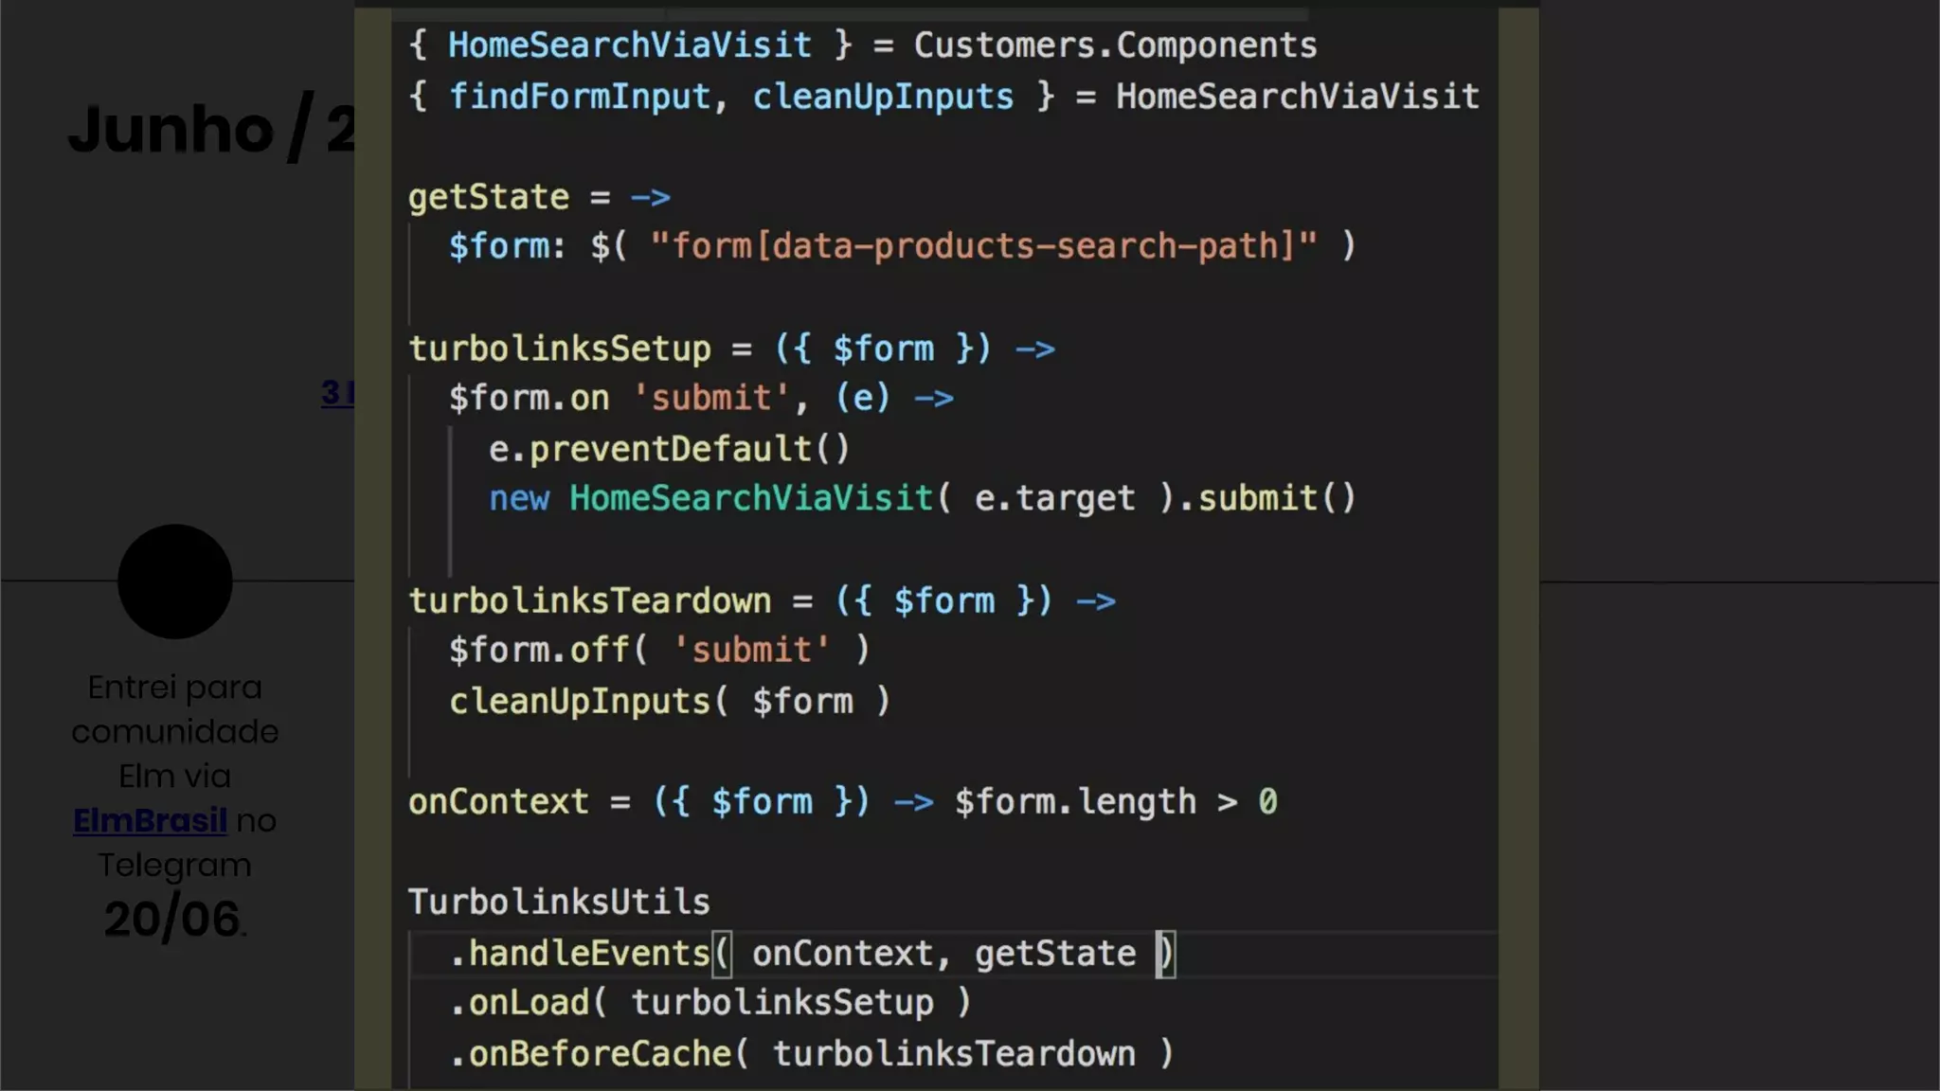Click the 'getState' function definition name
The width and height of the screenshot is (1940, 1091).
488,197
